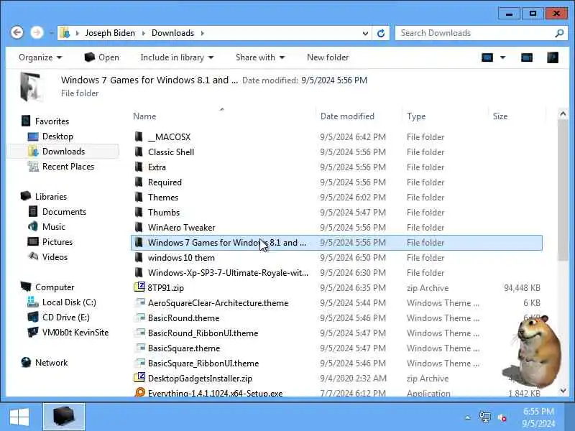
Task: Select the Required folder
Action: [x=165, y=182]
